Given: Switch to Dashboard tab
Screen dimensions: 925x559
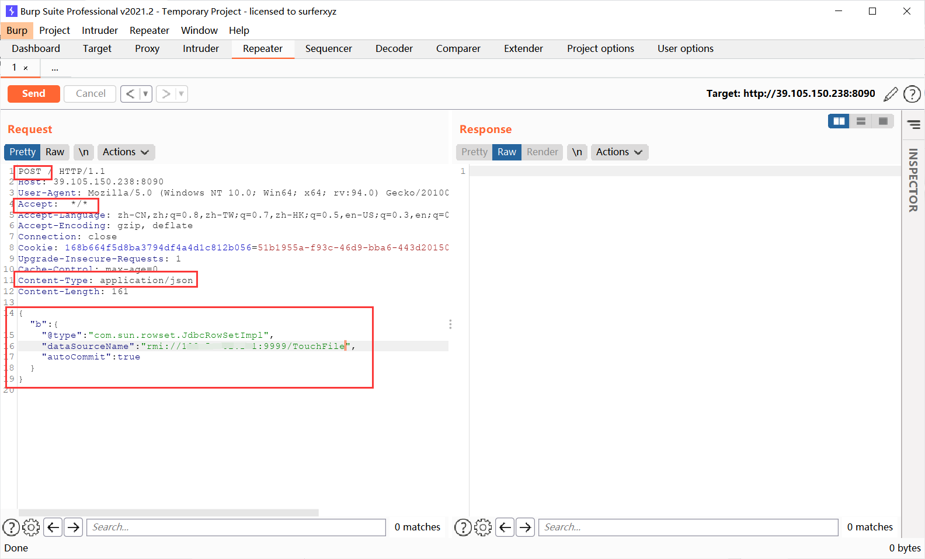Looking at the screenshot, I should pyautogui.click(x=36, y=49).
